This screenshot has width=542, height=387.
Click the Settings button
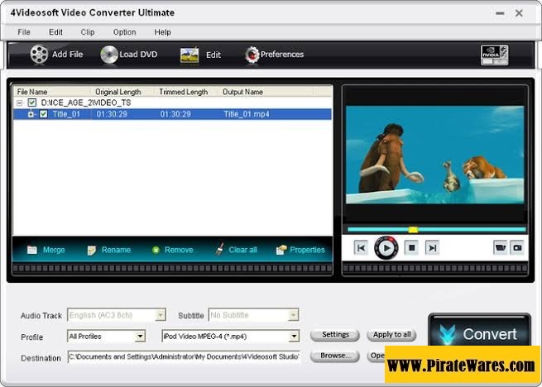pos(335,335)
